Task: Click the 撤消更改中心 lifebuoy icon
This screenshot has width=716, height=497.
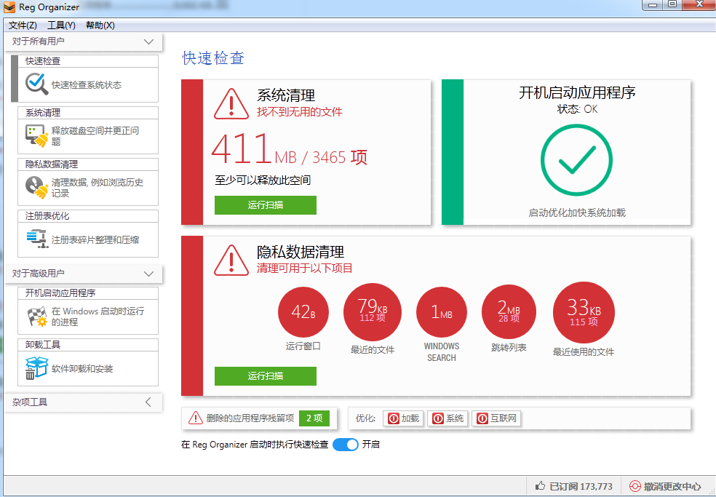Action: click(635, 486)
